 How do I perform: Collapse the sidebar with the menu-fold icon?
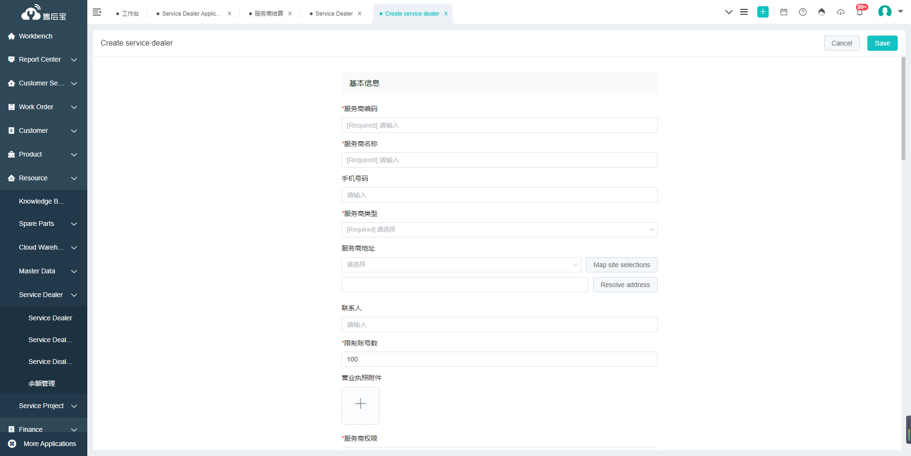tap(97, 12)
